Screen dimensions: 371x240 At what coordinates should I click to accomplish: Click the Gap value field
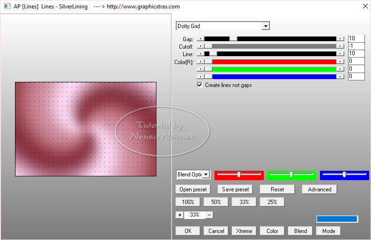tap(356, 38)
